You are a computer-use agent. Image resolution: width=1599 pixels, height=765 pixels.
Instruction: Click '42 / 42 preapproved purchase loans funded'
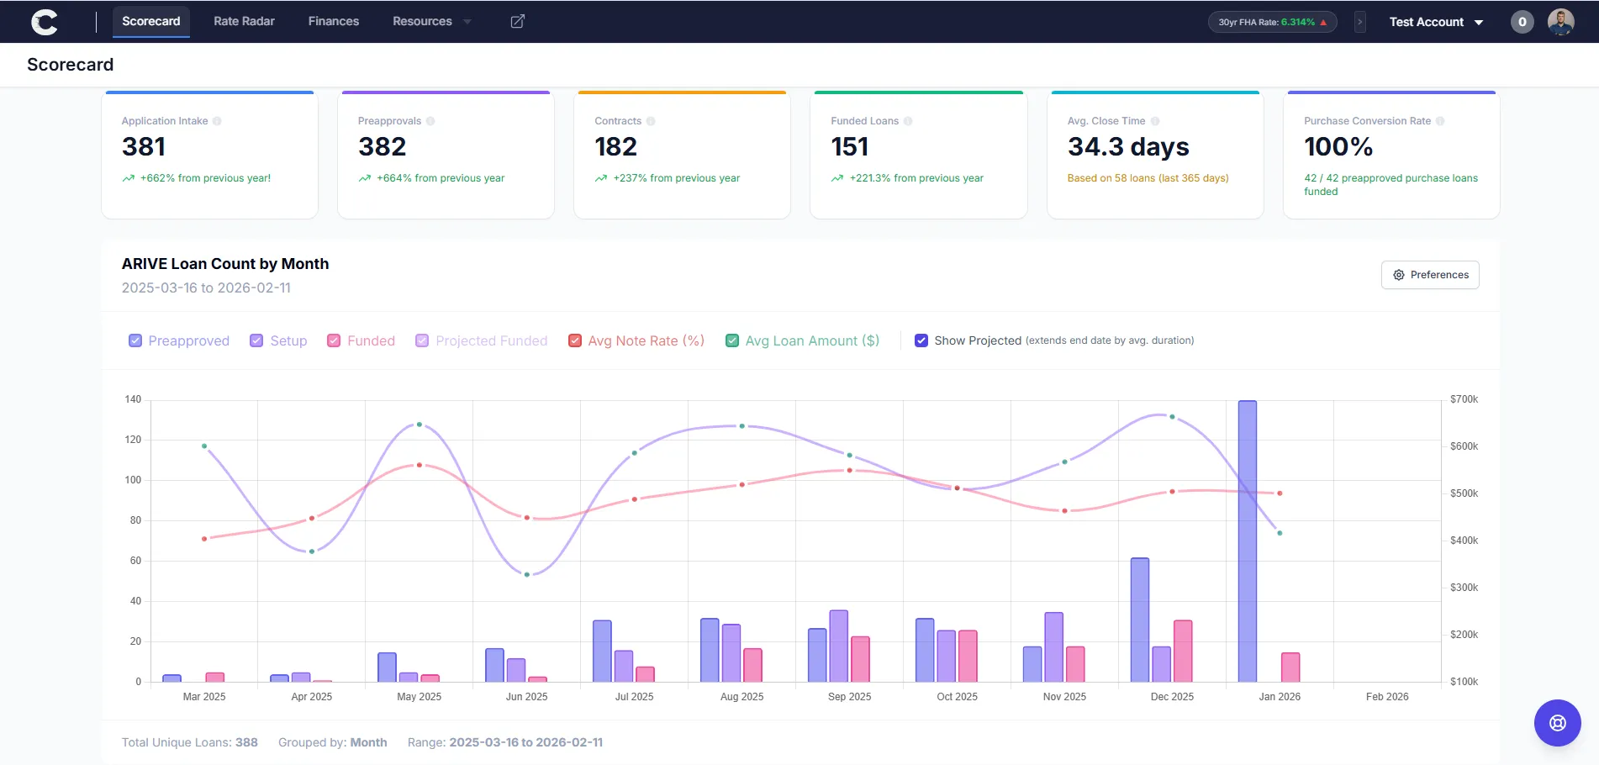tap(1391, 185)
